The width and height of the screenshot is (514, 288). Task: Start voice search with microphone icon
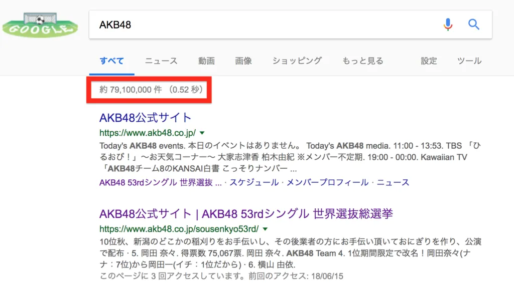(x=448, y=25)
